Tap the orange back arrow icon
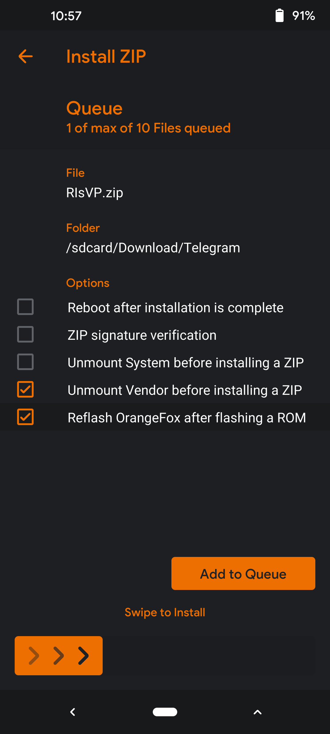Screen dimensions: 330x734 click(26, 57)
